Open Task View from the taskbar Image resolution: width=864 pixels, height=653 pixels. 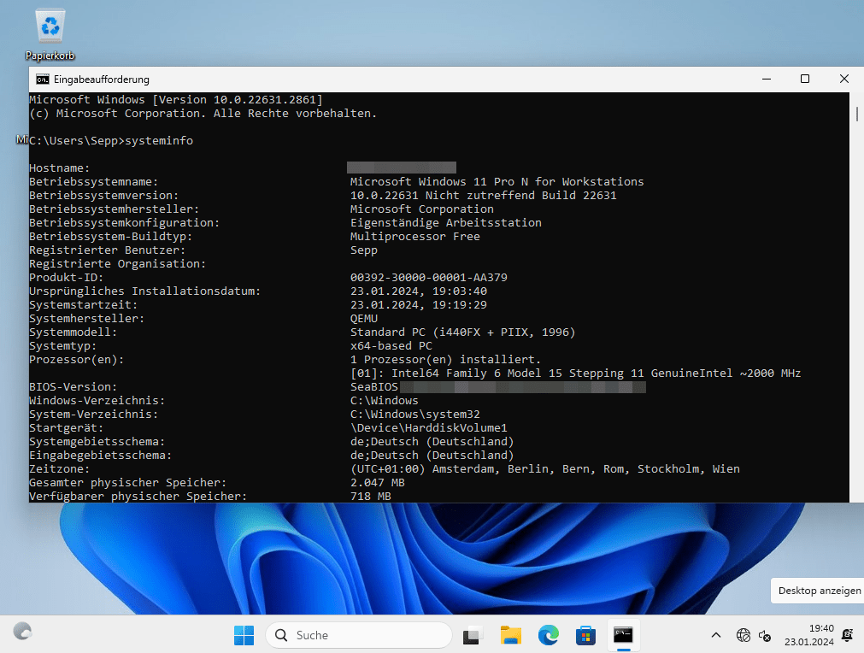(x=473, y=635)
